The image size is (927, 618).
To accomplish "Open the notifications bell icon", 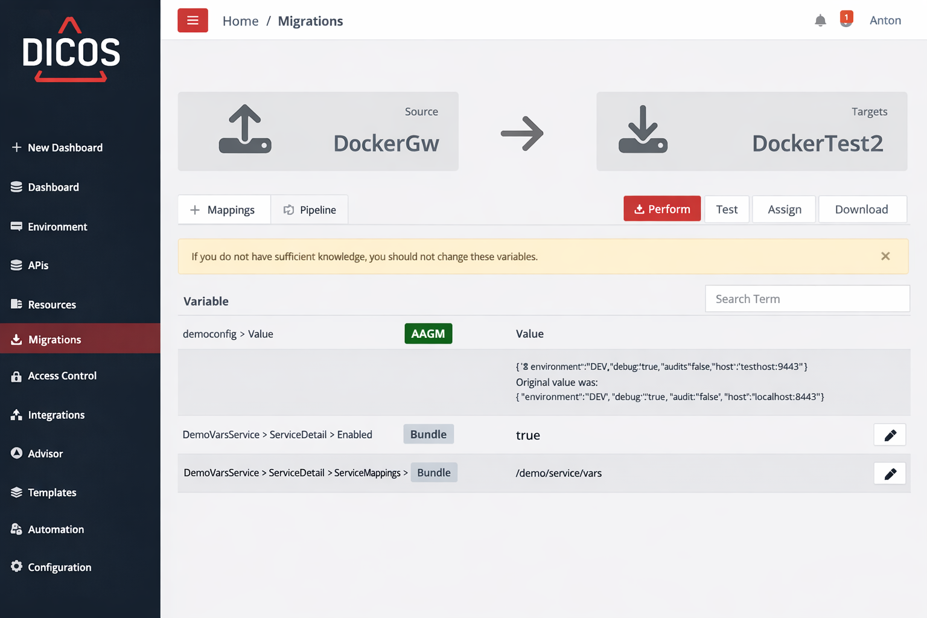I will click(820, 21).
